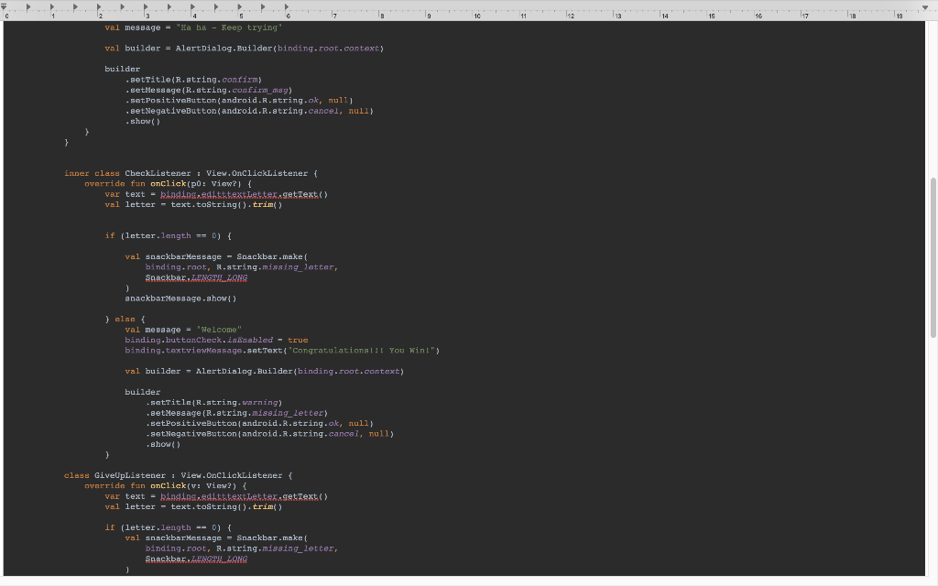
Task: Select the tab stop between 1 and 2
Action: coord(75,7)
